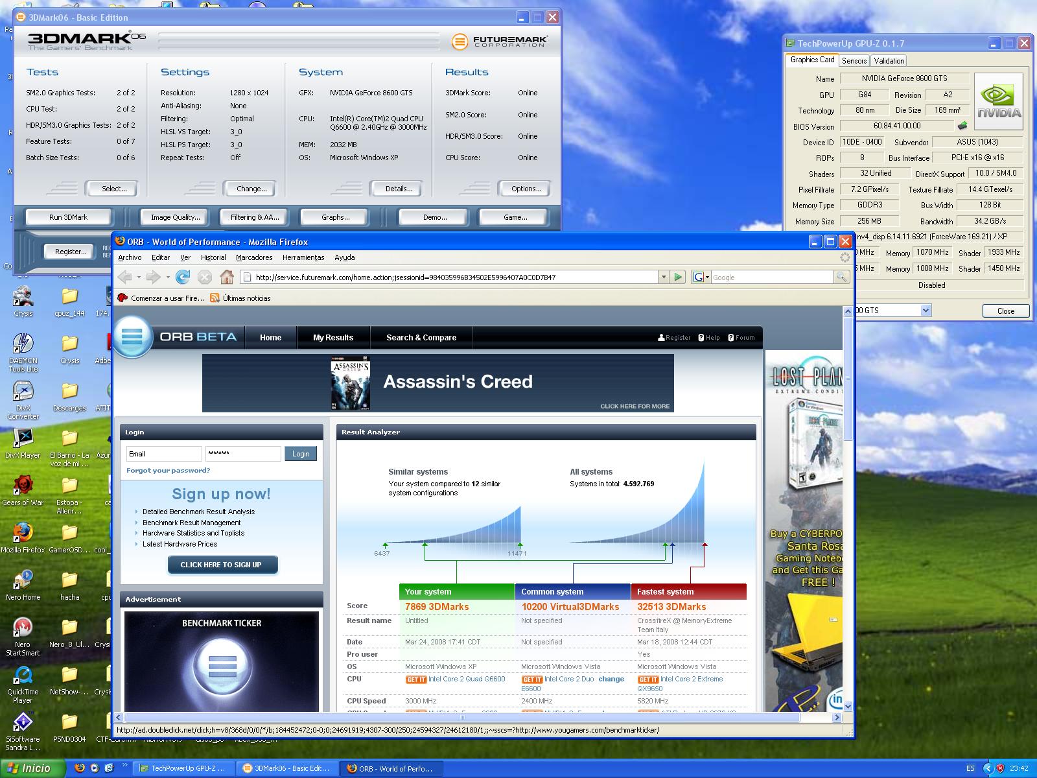Switch to 3DMark06 taskbar item
The image size is (1037, 778).
tap(286, 768)
